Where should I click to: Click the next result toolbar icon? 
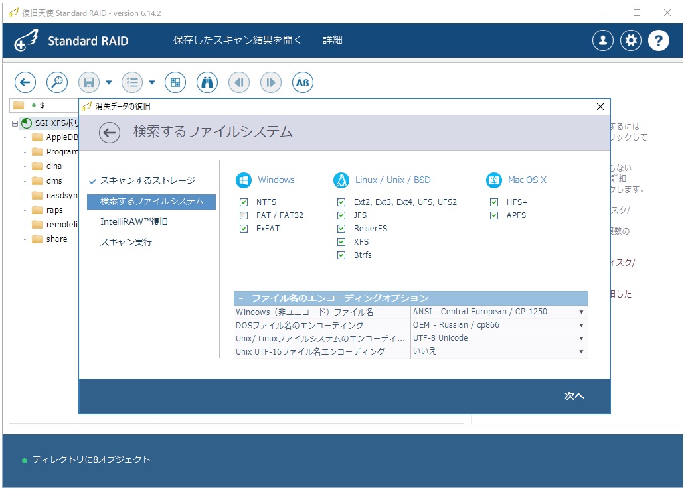pyautogui.click(x=271, y=82)
